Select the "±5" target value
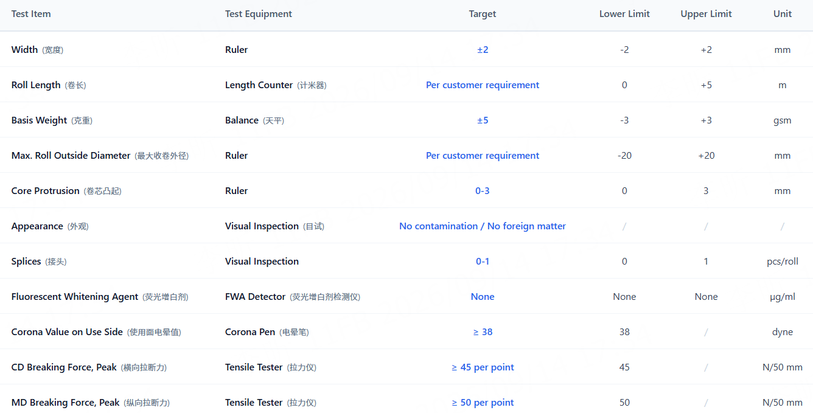 coord(483,120)
